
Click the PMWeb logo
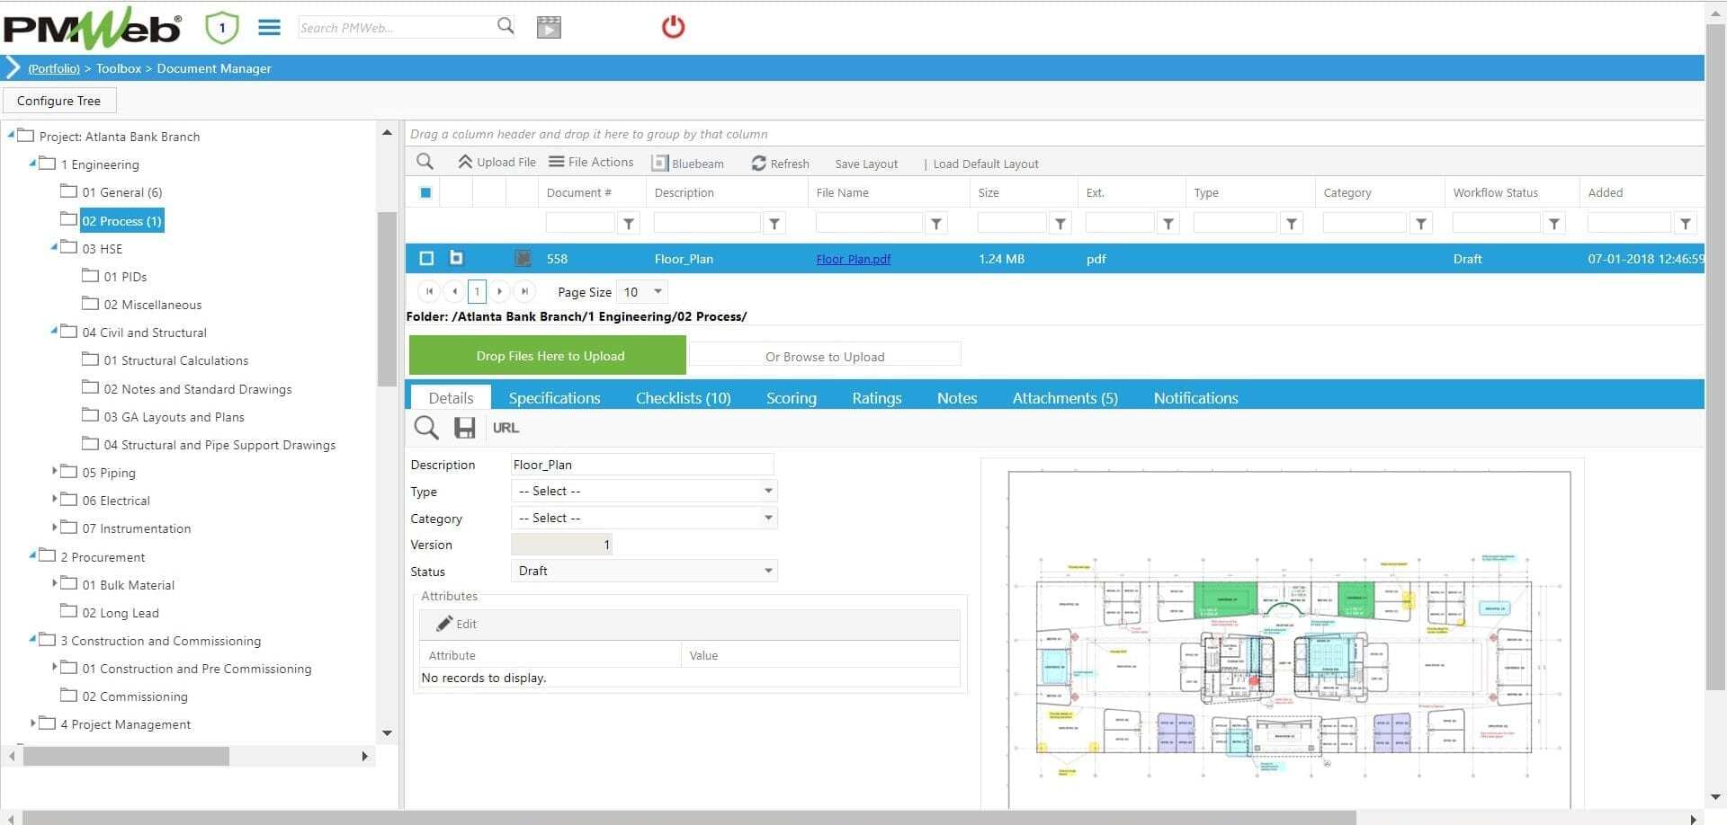coord(92,27)
